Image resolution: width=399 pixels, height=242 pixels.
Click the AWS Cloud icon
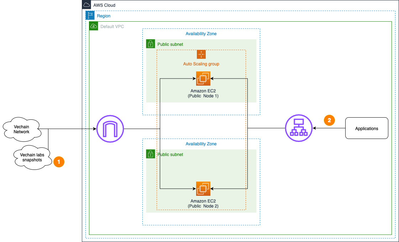click(86, 5)
